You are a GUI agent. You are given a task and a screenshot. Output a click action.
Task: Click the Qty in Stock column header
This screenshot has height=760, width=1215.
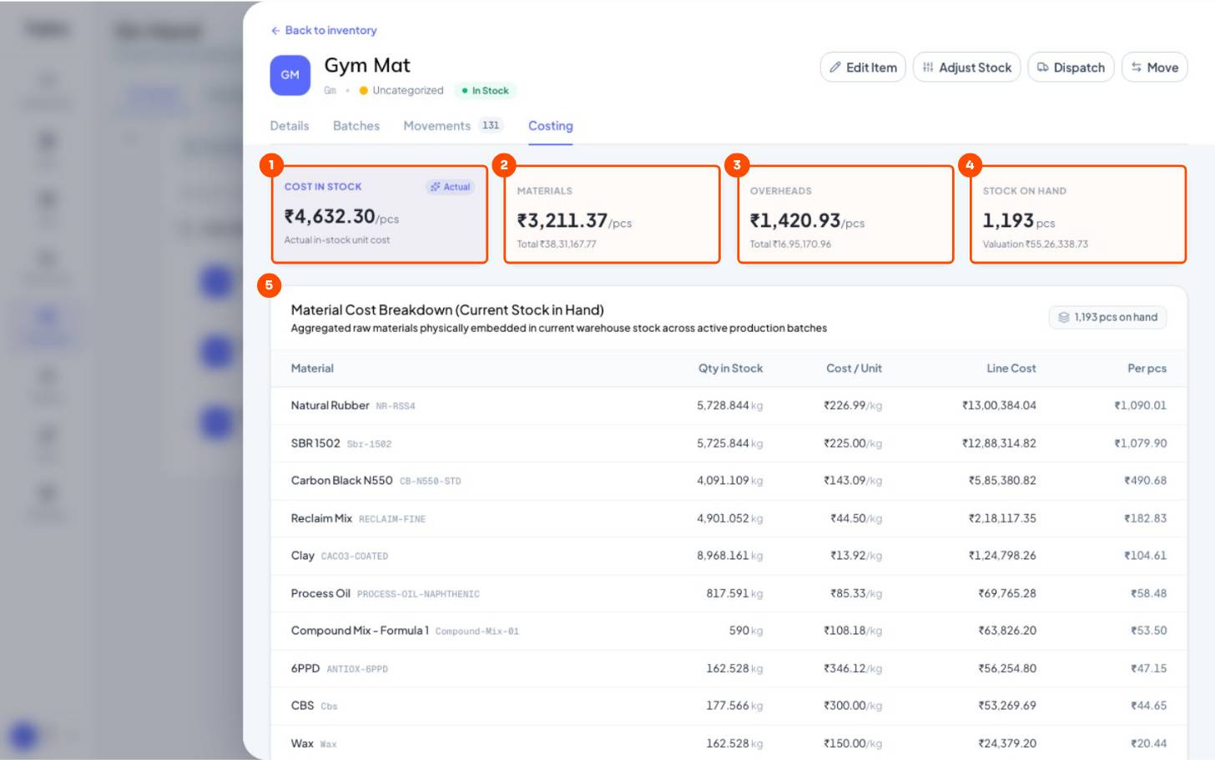[x=730, y=369]
